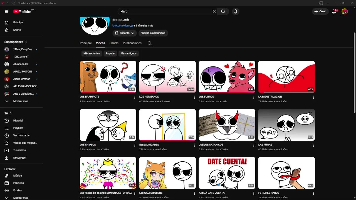Play JUEGOS SATANICOS video thumbnail
356x200 pixels.
[x=227, y=125]
